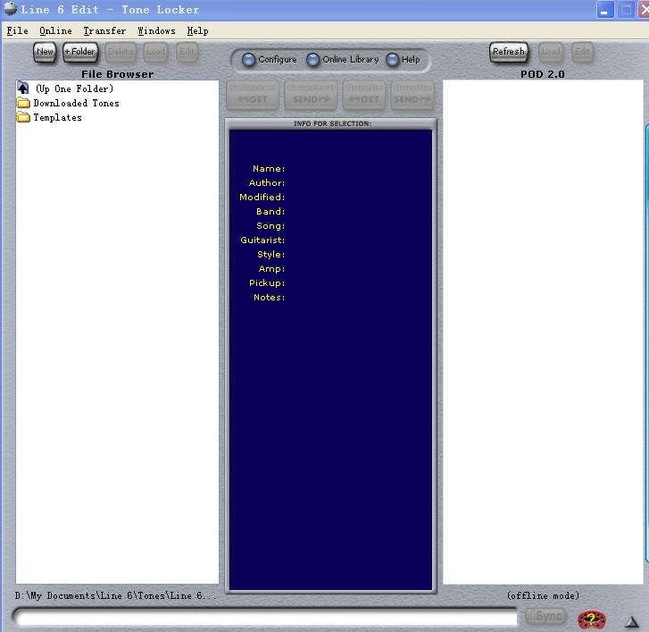Select 'Downloaded Tones' text row
The width and height of the screenshot is (649, 632).
click(x=76, y=103)
